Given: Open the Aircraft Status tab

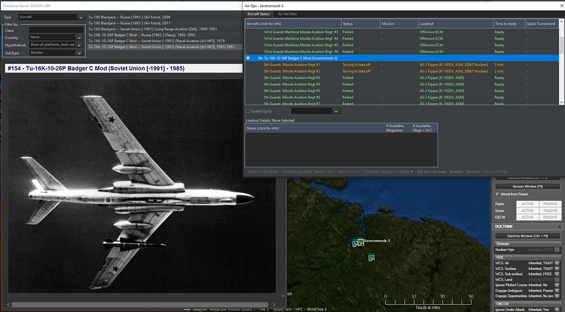Looking at the screenshot, I should click(258, 14).
